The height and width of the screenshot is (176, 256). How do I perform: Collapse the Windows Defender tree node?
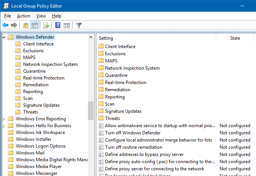(4, 37)
